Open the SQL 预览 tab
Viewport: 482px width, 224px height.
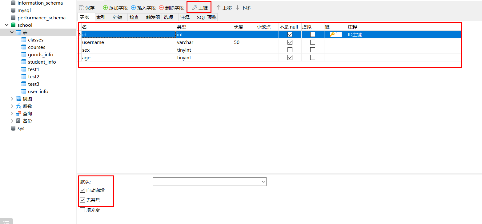(207, 18)
